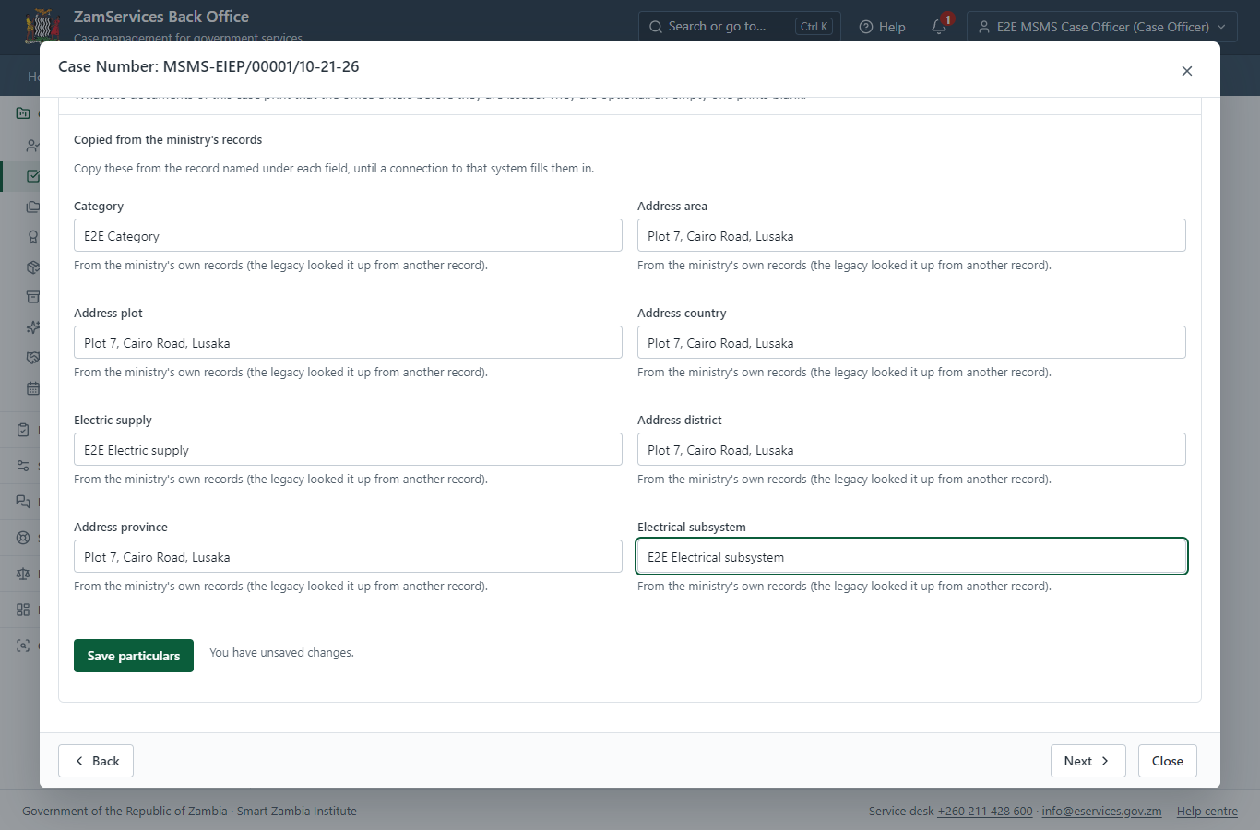Screen dimensions: 1260x830
Task: Click the Category field
Action: pyautogui.click(x=348, y=235)
